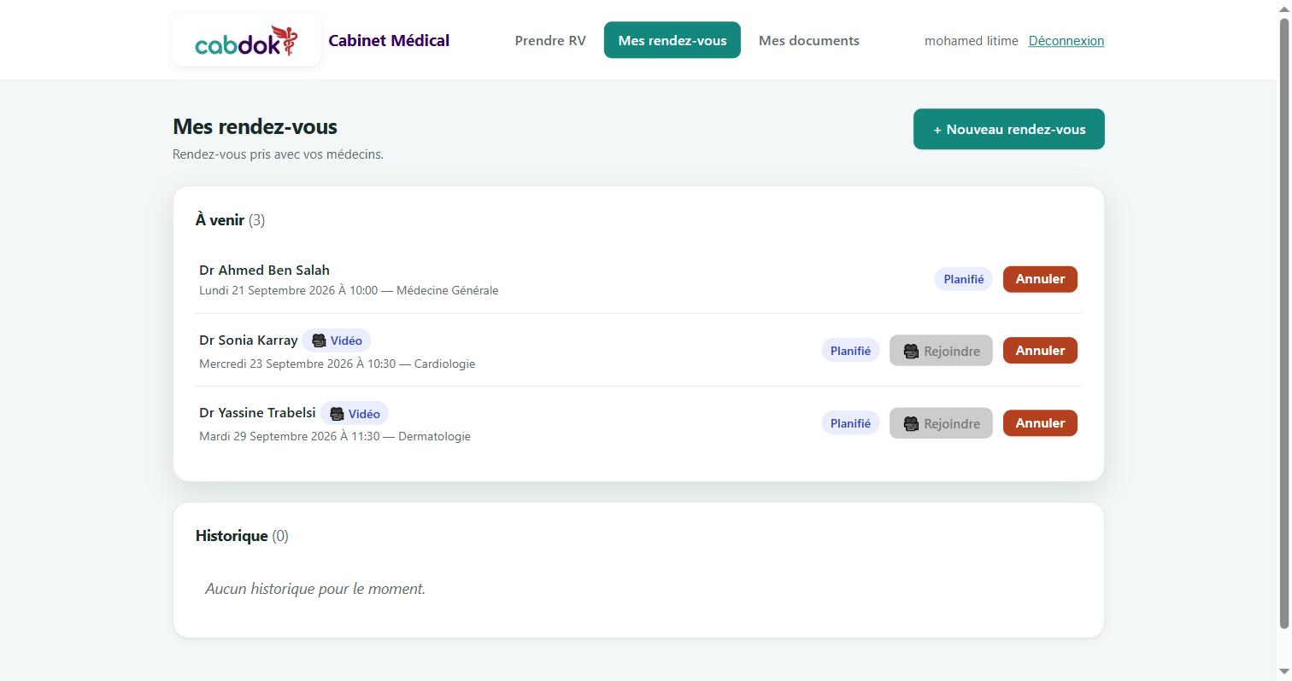The height and width of the screenshot is (681, 1292).
Task: Cancel the Dr Ahmed Ben Salah appointment
Action: (1040, 279)
